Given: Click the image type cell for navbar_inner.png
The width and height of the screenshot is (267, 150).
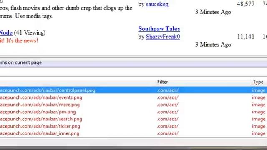Looking at the screenshot, I should pos(259,133).
